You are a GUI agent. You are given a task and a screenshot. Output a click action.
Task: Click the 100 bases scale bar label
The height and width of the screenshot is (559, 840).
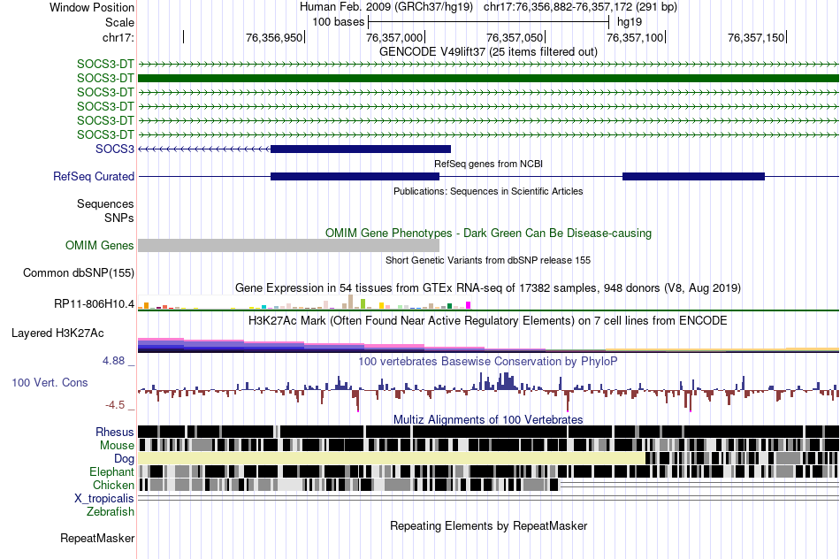click(x=339, y=22)
